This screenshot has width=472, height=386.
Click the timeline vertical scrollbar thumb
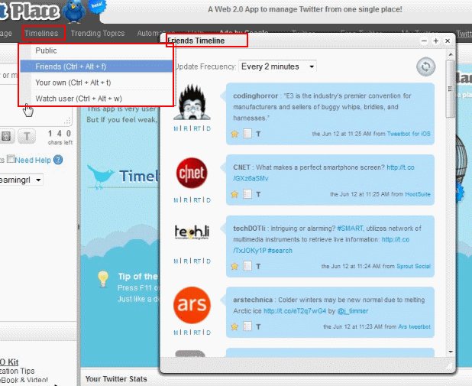click(x=451, y=89)
